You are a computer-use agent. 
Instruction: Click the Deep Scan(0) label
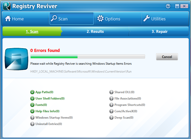click(124, 118)
